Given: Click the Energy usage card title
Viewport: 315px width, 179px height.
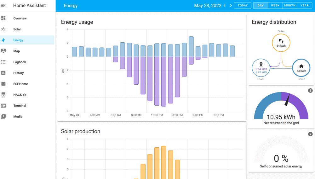Looking at the screenshot, I should tap(77, 22).
